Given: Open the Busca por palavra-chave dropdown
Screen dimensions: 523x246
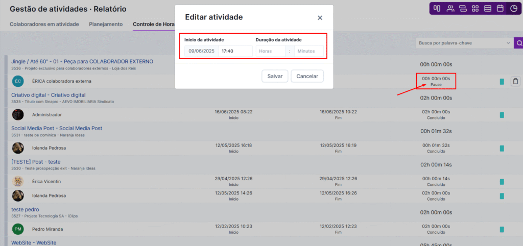Looking at the screenshot, I should (x=464, y=43).
